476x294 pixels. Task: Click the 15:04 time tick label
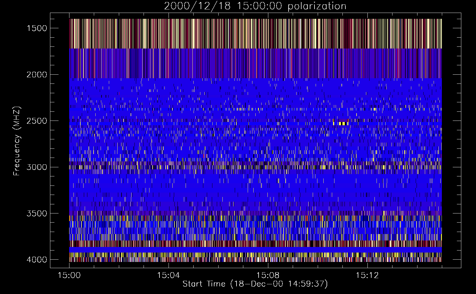tap(168, 275)
